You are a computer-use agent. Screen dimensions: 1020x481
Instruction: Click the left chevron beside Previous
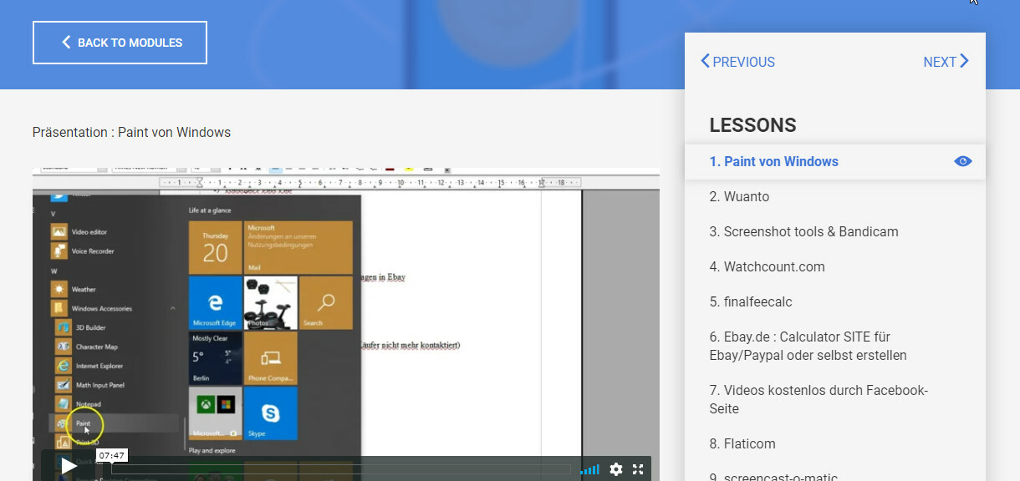pyautogui.click(x=705, y=61)
